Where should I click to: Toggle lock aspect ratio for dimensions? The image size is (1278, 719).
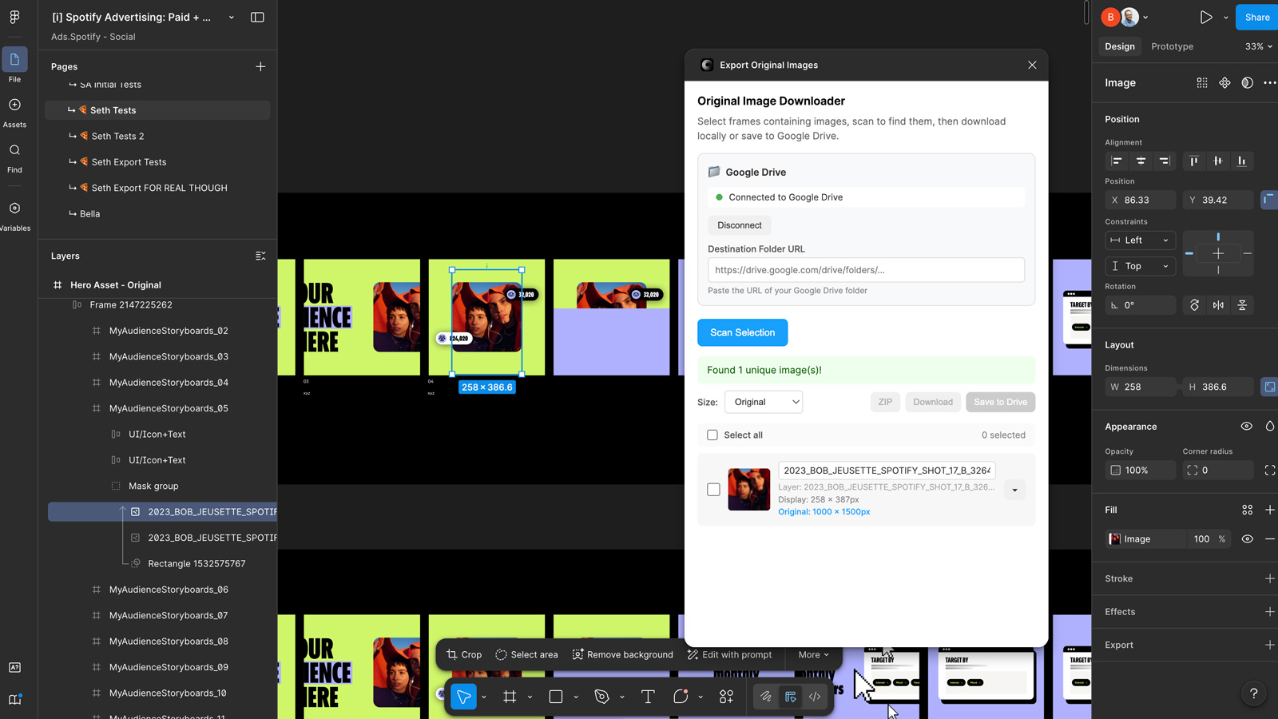click(1269, 387)
